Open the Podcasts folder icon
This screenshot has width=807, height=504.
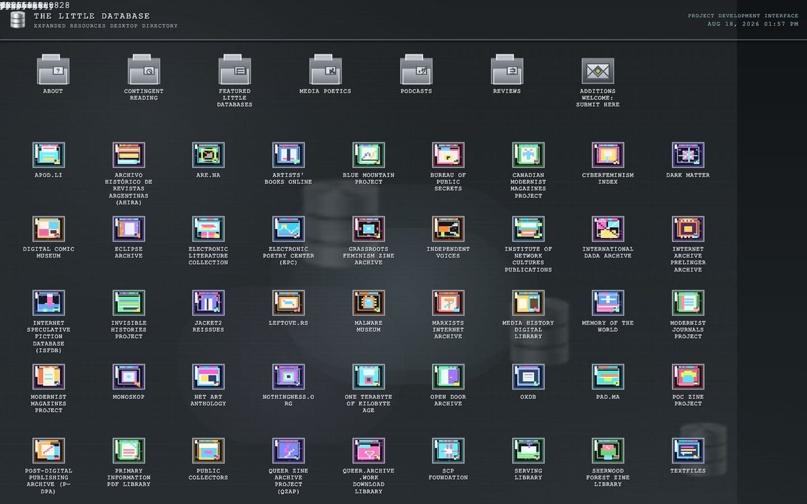pyautogui.click(x=416, y=69)
